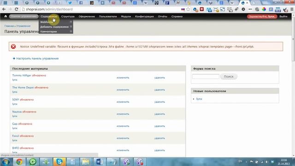The image size is (295, 166).
Task: Open the Структура admin menu
Action: 68,17
